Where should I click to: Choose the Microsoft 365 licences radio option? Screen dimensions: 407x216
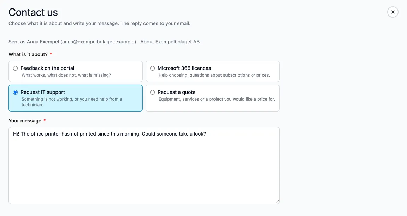(x=152, y=68)
